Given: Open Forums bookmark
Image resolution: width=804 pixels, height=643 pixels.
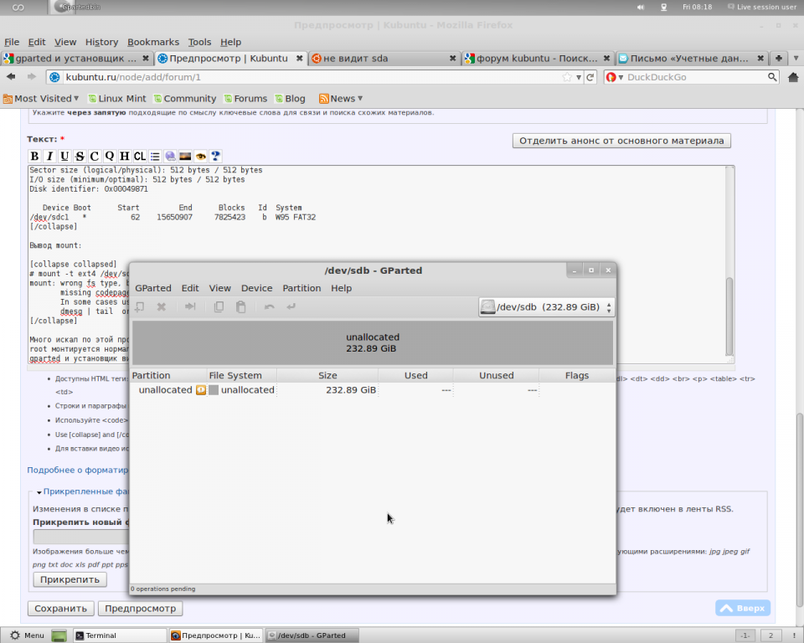Looking at the screenshot, I should [x=245, y=99].
